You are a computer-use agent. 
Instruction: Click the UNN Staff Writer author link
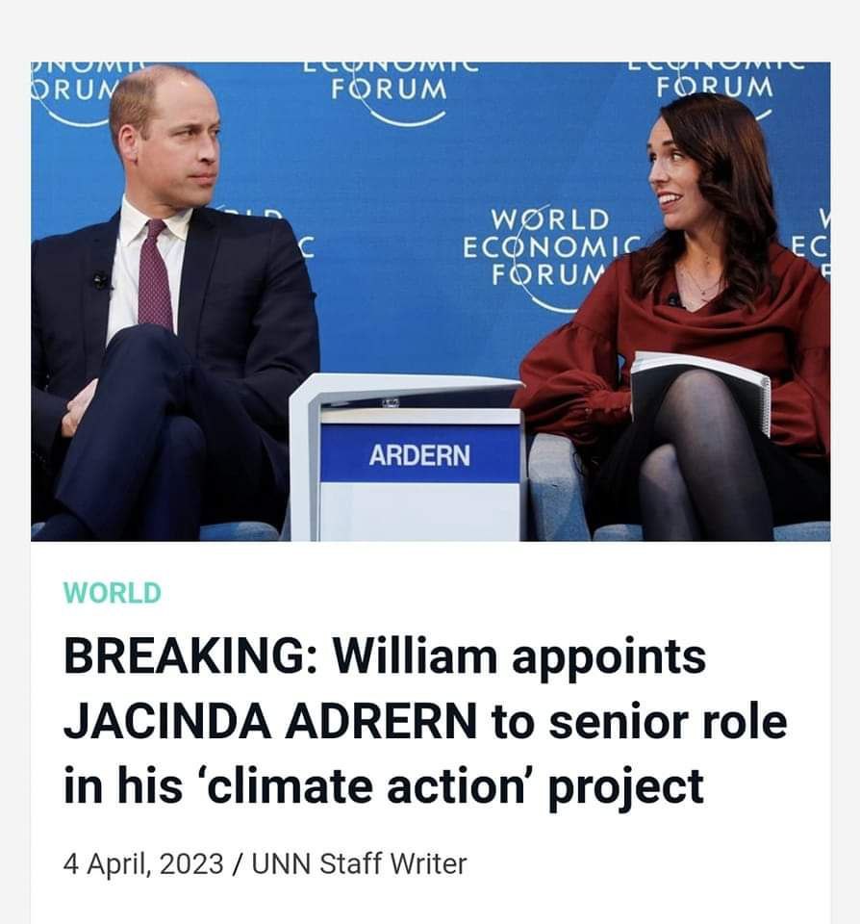coord(360,864)
